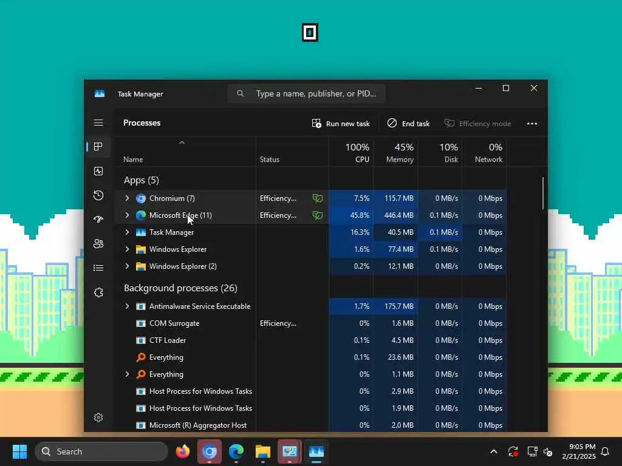622x466 pixels.
Task: Open Task Manager settings gear
Action: click(x=98, y=417)
